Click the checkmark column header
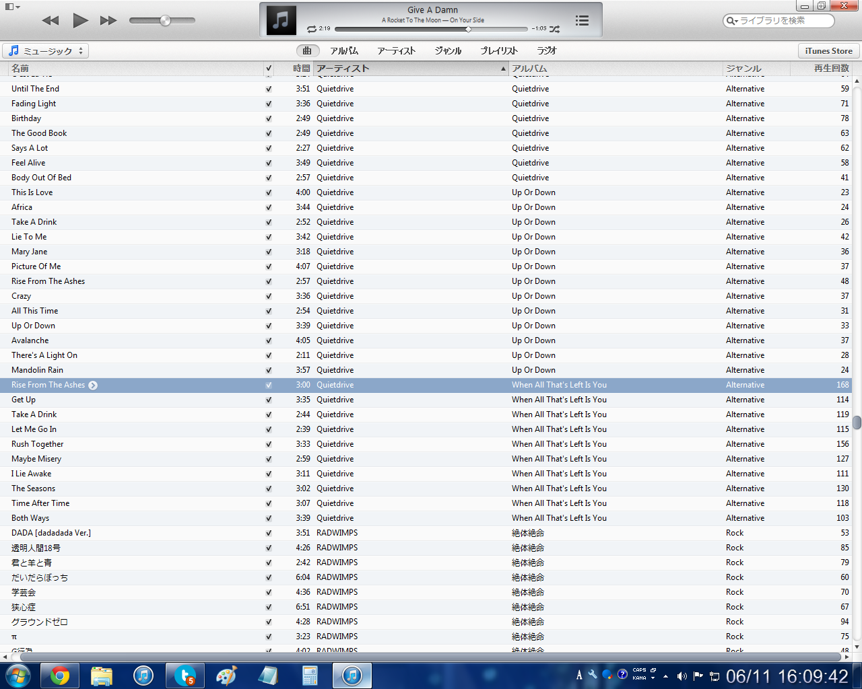862x689 pixels. 269,68
